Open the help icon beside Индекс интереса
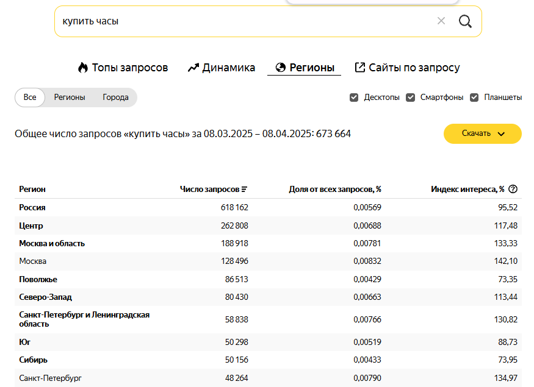534x387 pixels. (513, 189)
